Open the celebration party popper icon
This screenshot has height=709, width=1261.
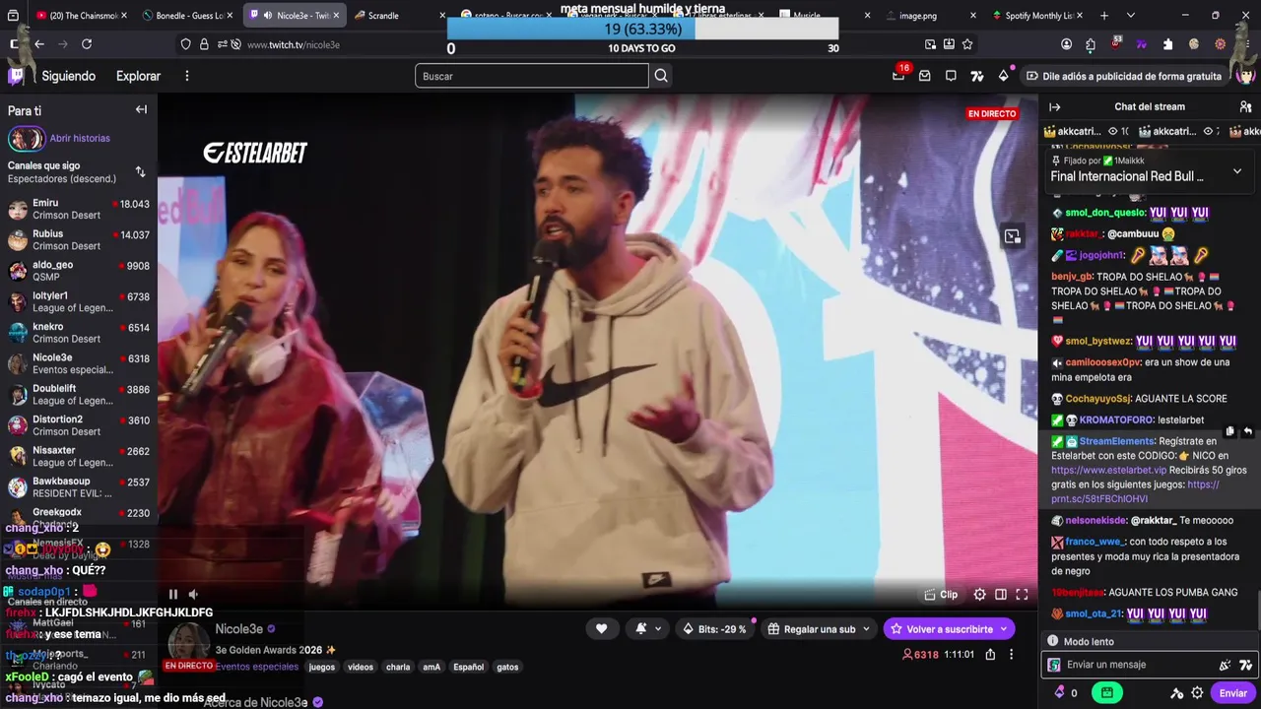1225,665
